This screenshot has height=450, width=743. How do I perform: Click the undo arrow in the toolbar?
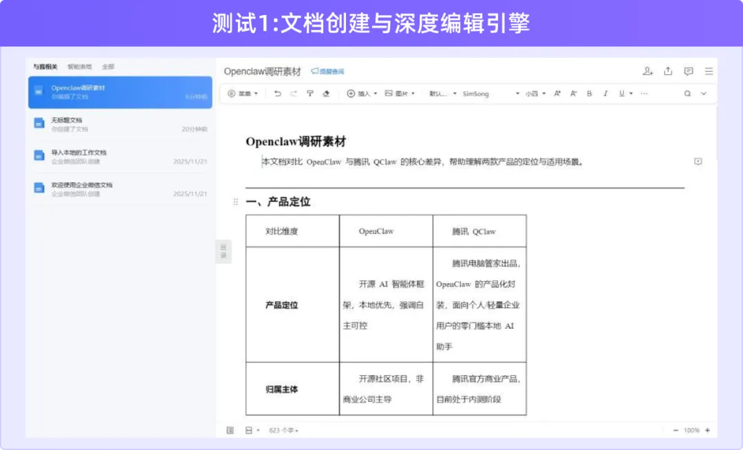[278, 94]
